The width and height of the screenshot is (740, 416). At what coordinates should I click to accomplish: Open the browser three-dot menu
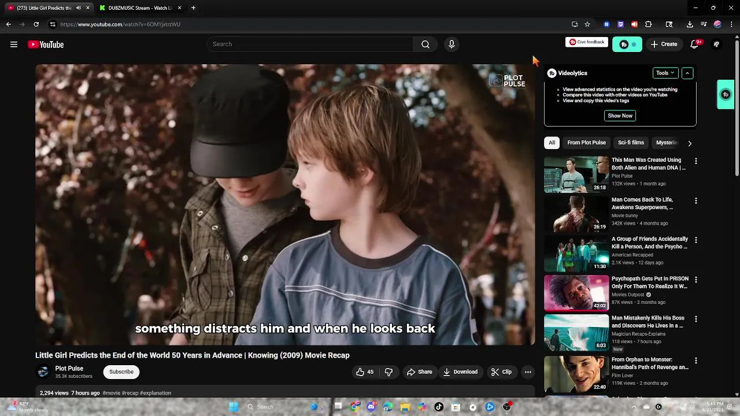pos(731,24)
